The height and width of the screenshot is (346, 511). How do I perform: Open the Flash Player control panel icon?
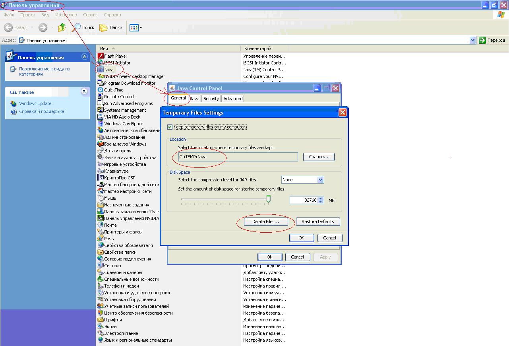click(101, 56)
